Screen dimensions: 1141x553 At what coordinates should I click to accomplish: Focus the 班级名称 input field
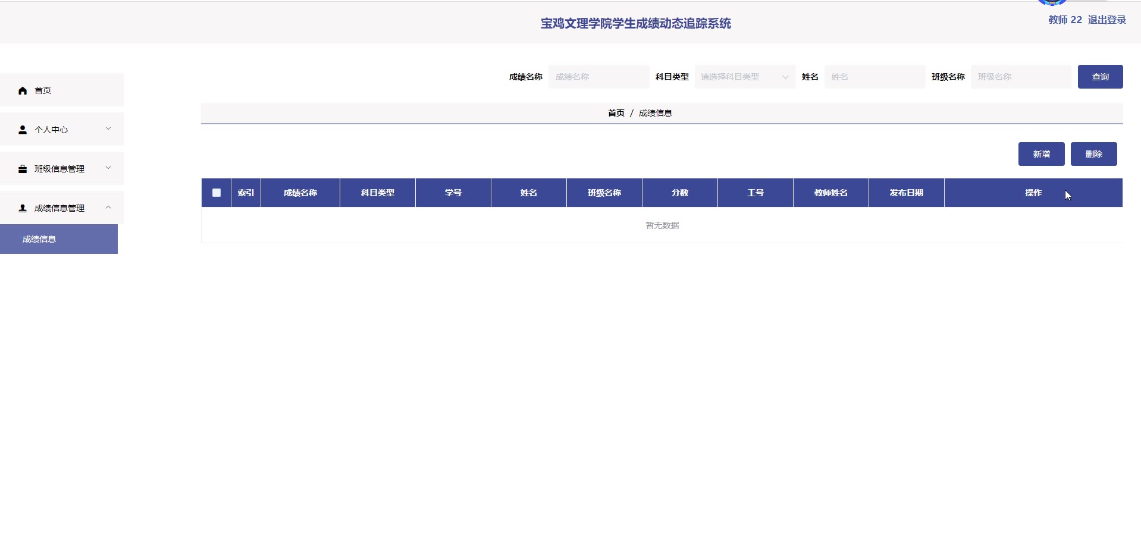pyautogui.click(x=1021, y=77)
